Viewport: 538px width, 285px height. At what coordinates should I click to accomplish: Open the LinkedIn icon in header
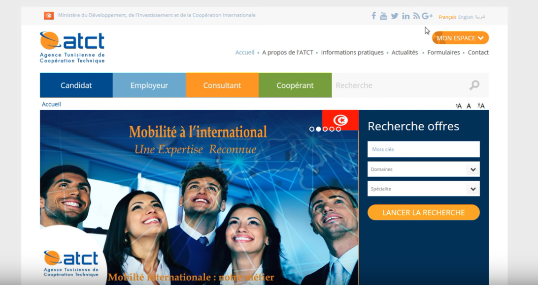pos(405,16)
